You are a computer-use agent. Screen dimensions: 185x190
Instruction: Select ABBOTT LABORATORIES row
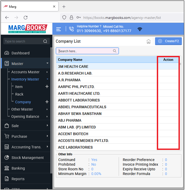117,100
